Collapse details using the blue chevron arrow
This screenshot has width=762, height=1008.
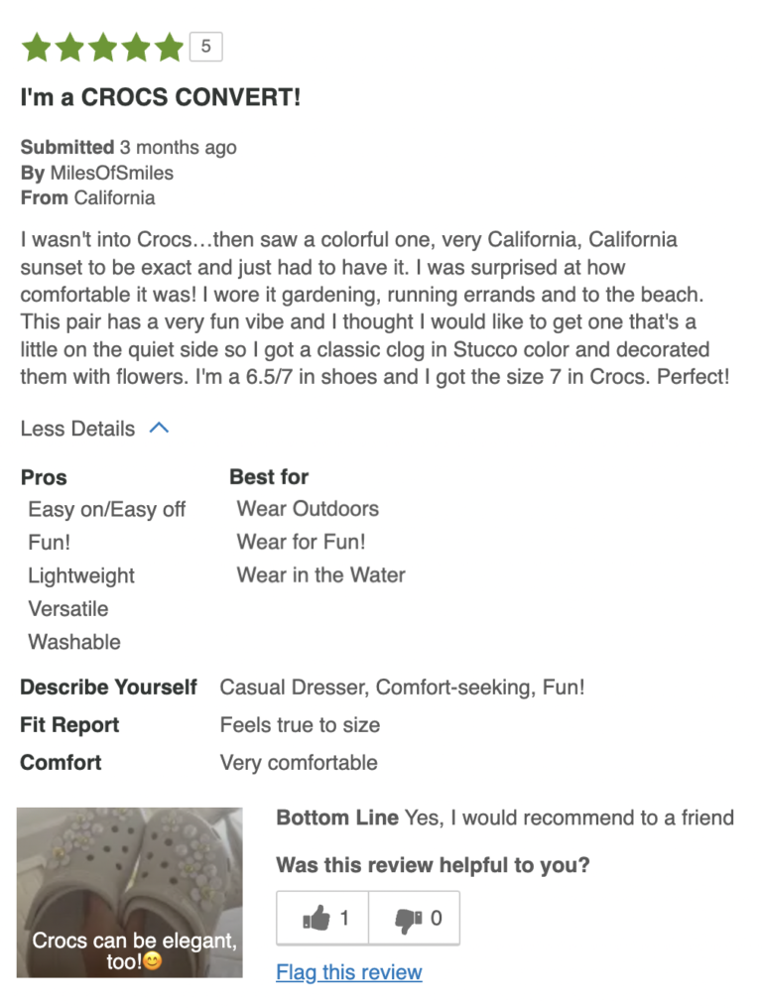[159, 429]
